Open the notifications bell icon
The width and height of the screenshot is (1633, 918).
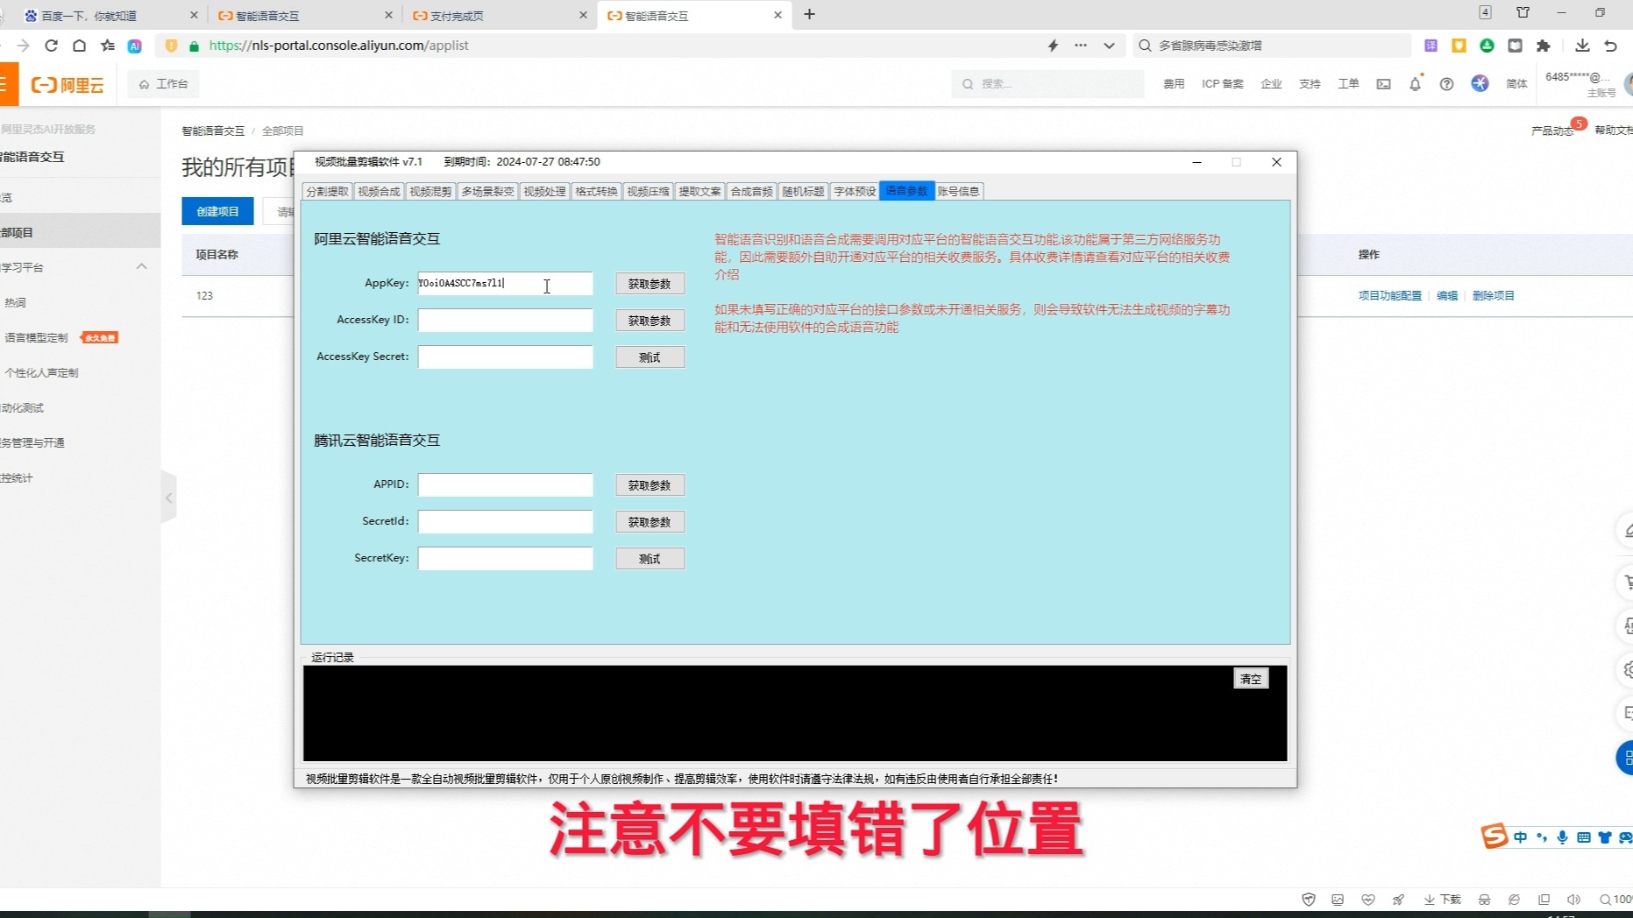pos(1415,84)
